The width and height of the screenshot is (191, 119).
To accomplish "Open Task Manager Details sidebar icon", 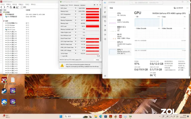I will (105, 35).
